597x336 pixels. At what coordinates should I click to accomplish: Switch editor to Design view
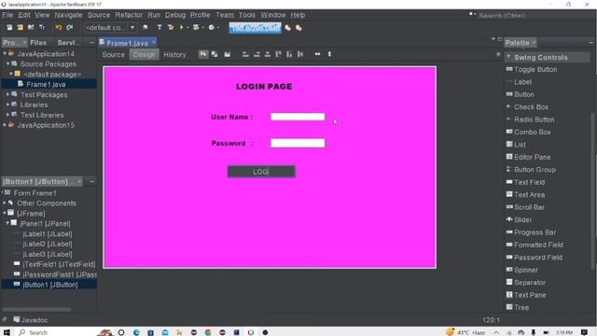coord(145,55)
